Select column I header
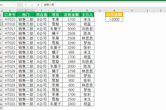 [132, 10]
